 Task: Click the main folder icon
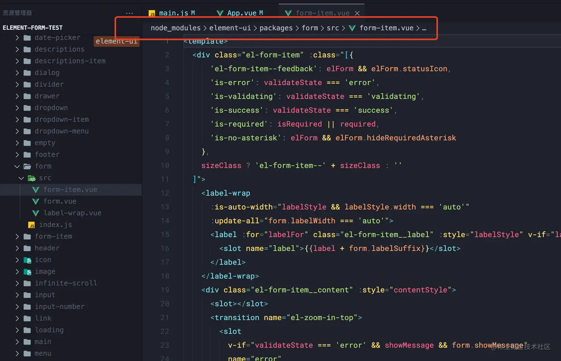click(x=27, y=342)
